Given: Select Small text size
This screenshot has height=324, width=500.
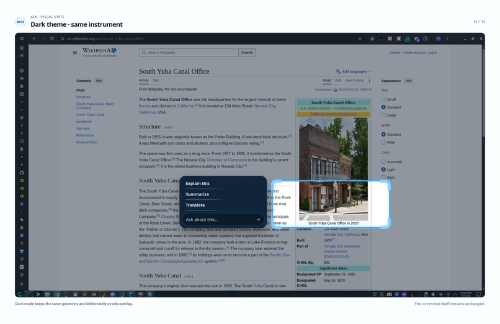Looking at the screenshot, I should click(383, 99).
